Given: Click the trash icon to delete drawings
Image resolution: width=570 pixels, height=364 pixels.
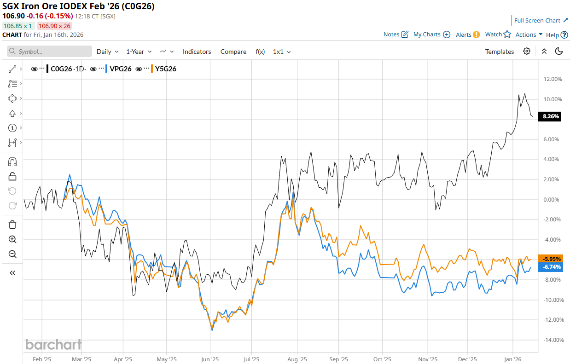Looking at the screenshot, I should pyautogui.click(x=12, y=225).
